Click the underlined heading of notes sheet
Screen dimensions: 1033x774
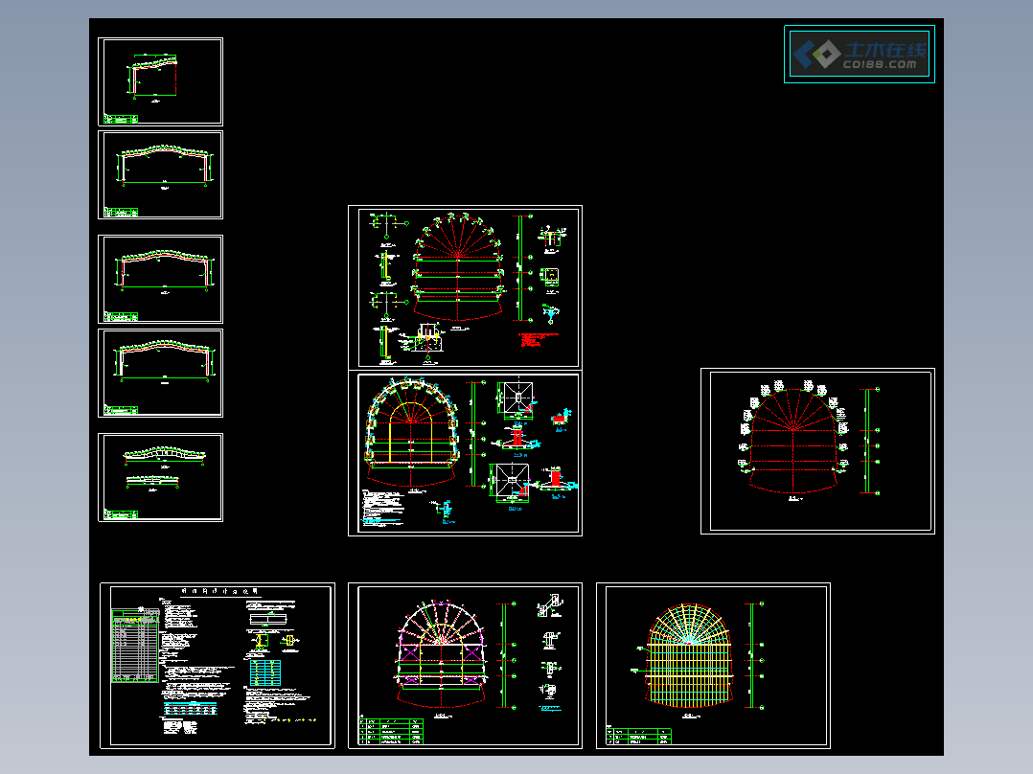(x=220, y=592)
